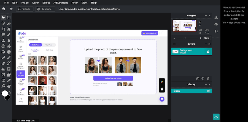248x122 pixels.
Task: Pick the Clone Stamp tool
Action: click(3, 41)
